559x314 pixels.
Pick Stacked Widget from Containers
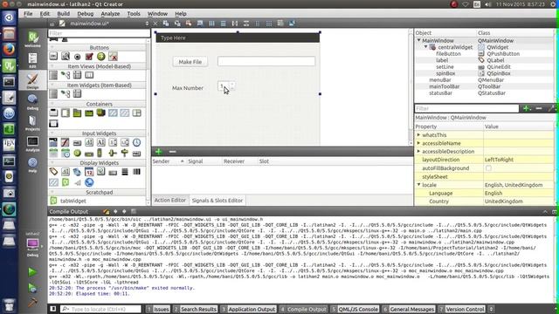(x=101, y=113)
